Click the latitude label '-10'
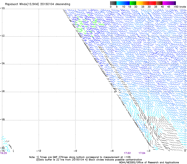This screenshot has height=164, width=187. coord(2,8)
